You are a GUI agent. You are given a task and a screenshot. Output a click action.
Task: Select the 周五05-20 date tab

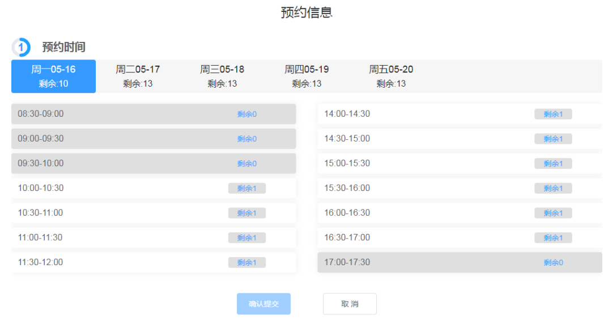click(390, 76)
